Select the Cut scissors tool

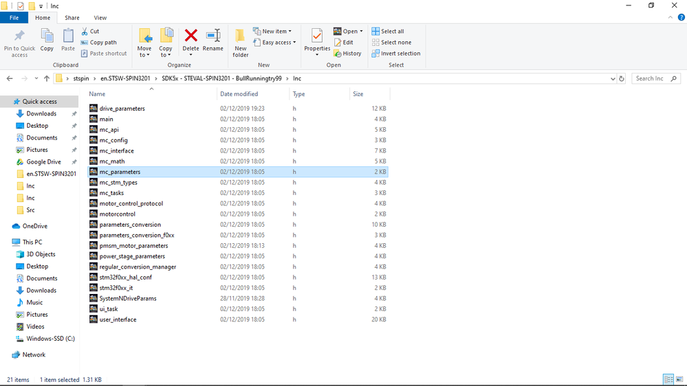(90, 31)
